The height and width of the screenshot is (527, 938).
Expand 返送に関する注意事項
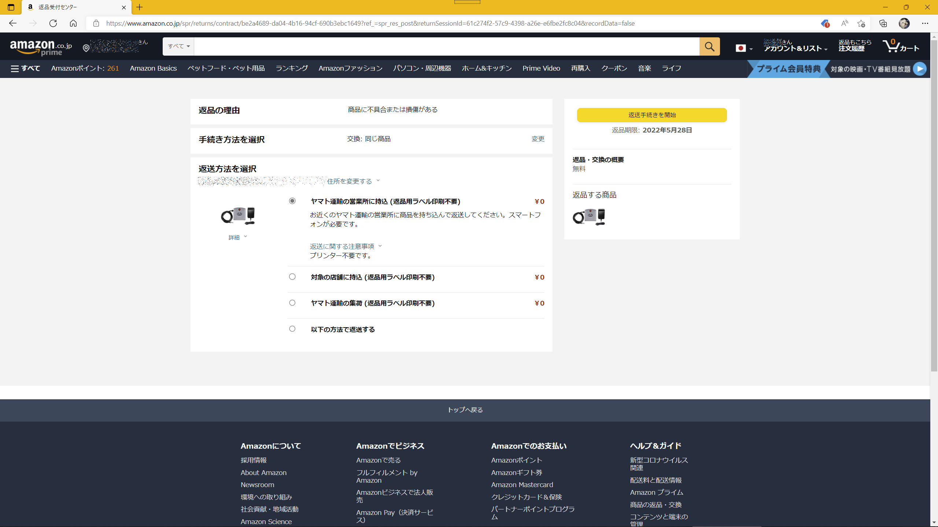click(x=346, y=246)
